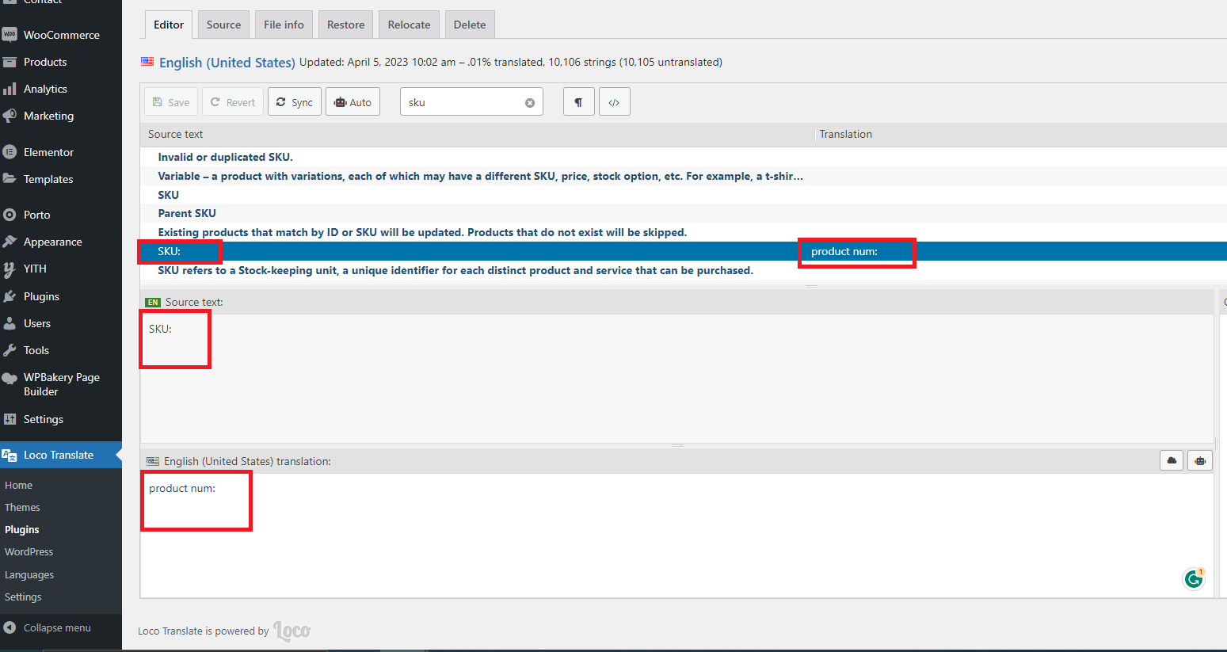
Task: Open Products menu in sidebar
Action: coord(61,62)
